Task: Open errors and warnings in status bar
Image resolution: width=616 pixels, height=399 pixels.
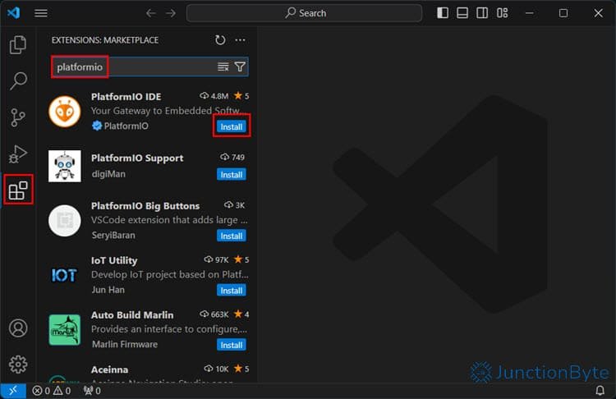Action: coord(52,391)
